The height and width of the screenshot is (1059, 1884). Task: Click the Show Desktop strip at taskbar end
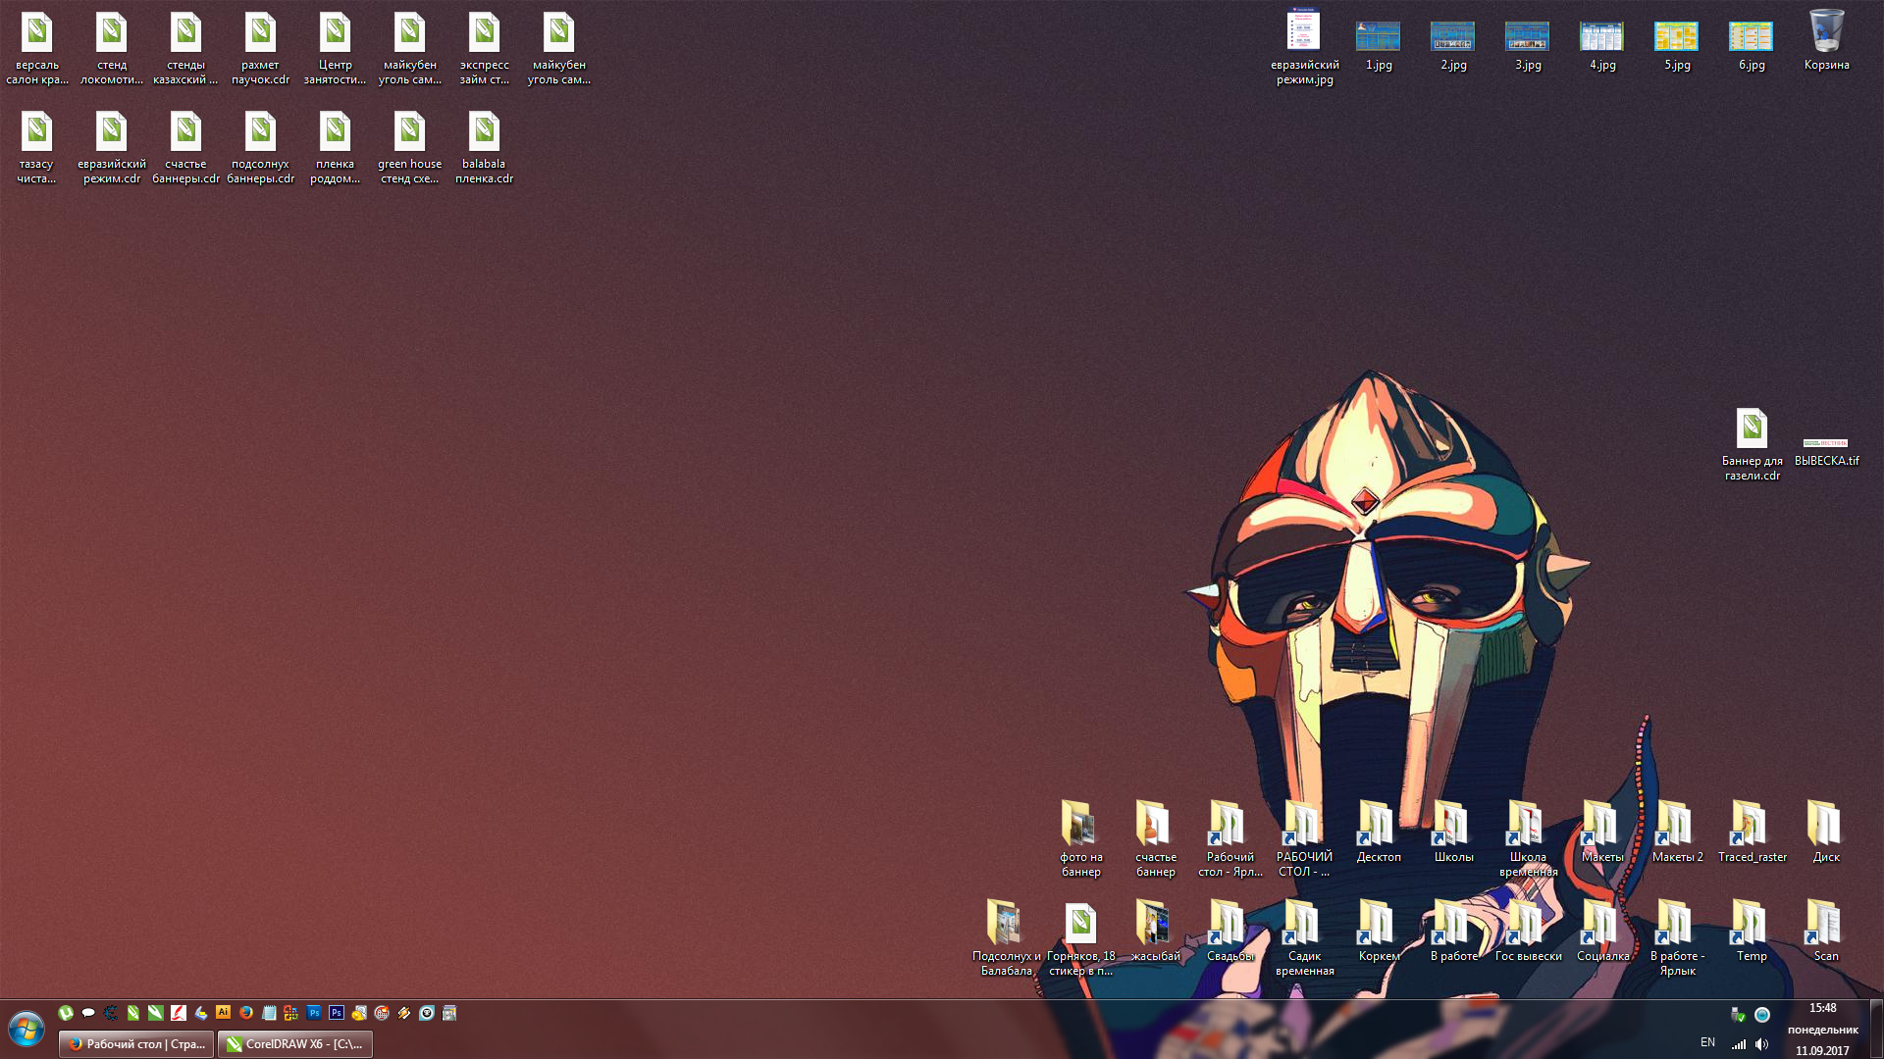[x=1876, y=1030]
